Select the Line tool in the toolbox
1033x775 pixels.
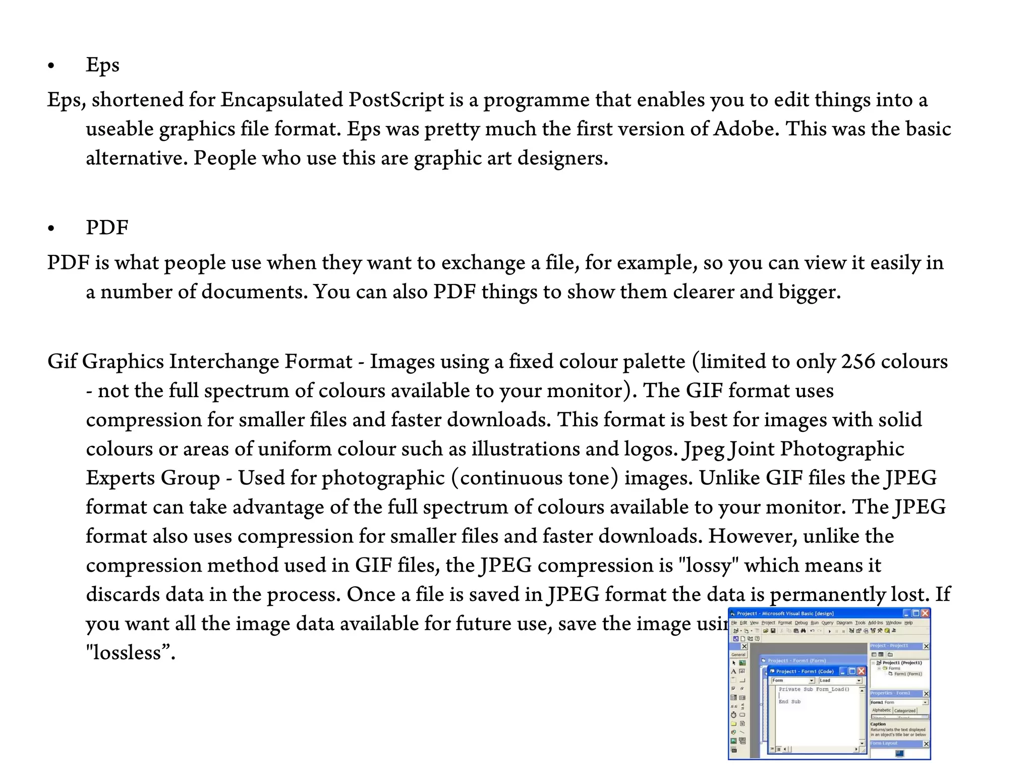[742, 732]
